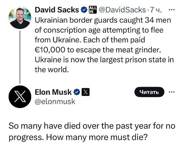Click the X affiliation badge beside Elon Musk
Viewport: 182px width, 146px height.
point(85,92)
